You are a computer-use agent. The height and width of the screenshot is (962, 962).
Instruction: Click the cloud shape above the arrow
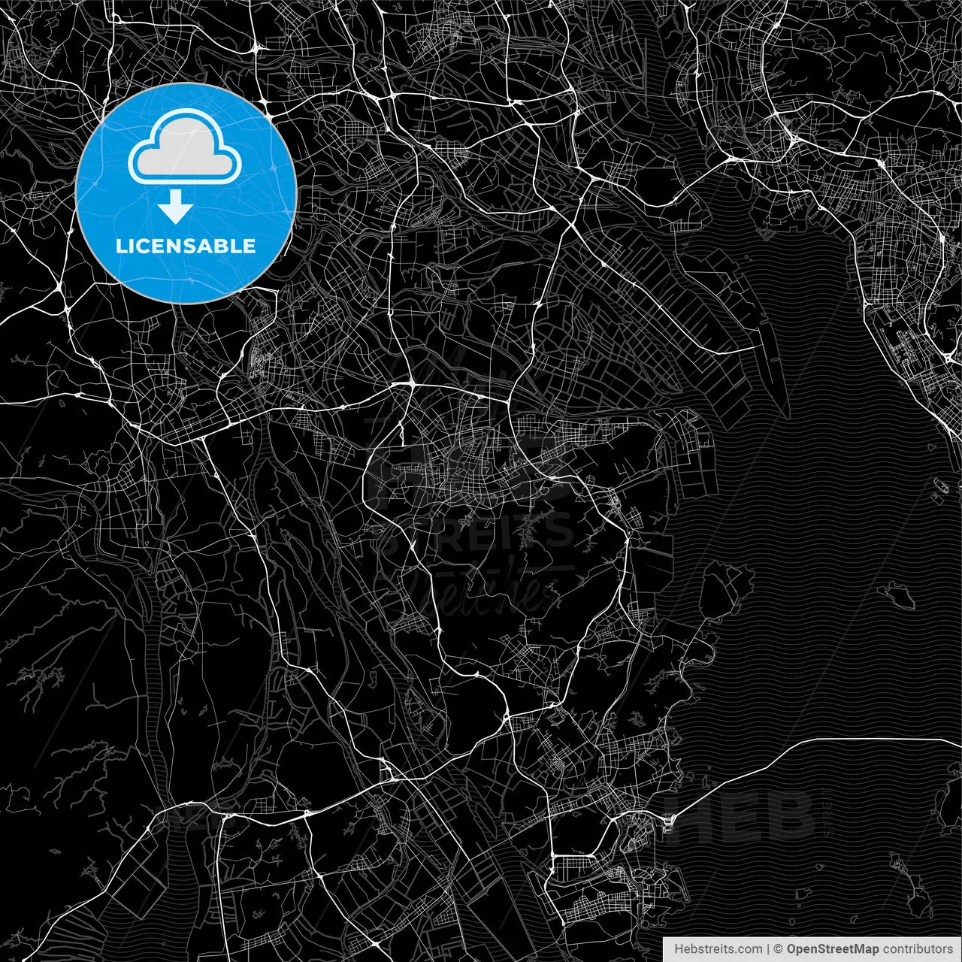(x=183, y=147)
